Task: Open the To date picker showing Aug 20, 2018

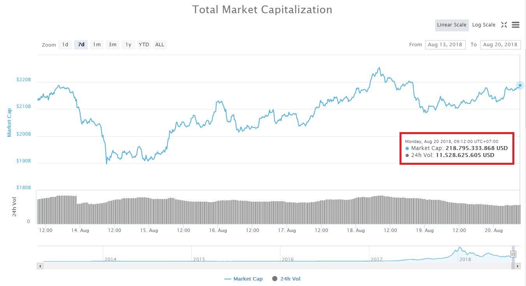Action: coord(501,44)
